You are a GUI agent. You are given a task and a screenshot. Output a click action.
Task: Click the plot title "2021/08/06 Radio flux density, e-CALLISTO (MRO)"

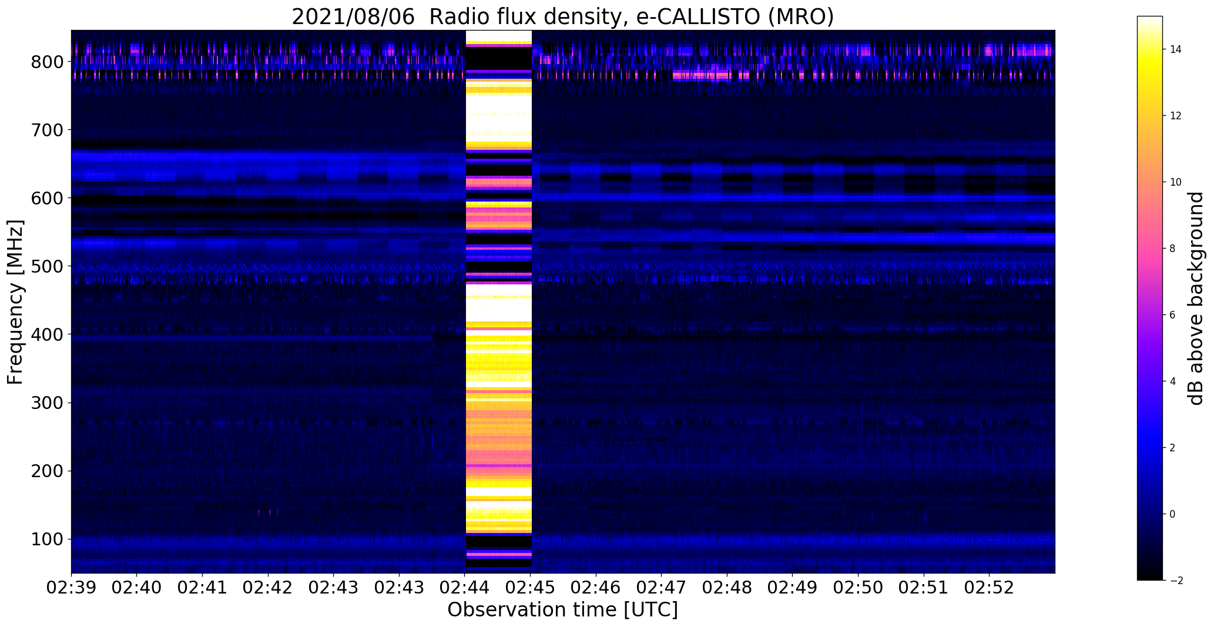[562, 16]
